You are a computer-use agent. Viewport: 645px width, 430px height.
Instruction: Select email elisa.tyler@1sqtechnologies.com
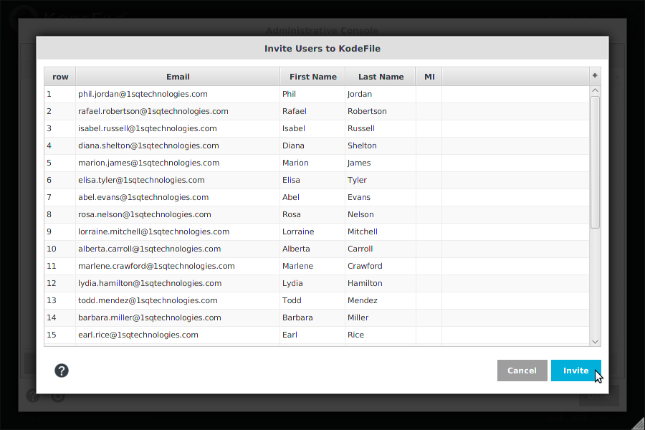click(178, 180)
